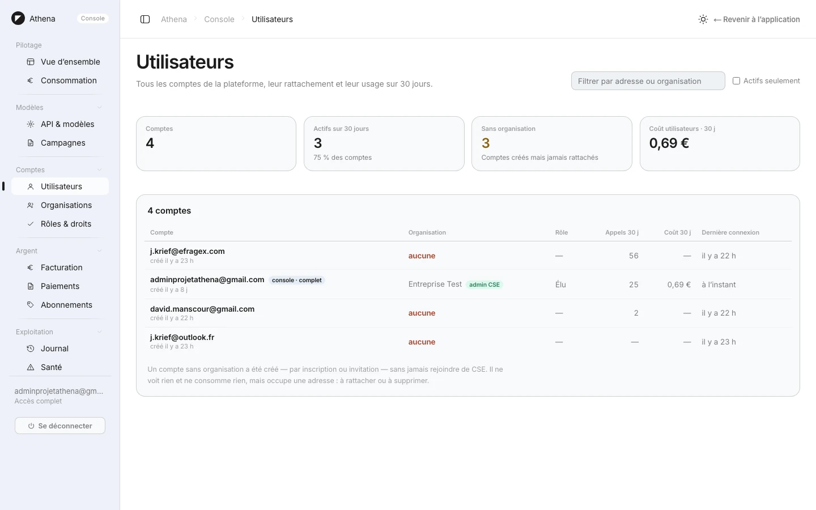The height and width of the screenshot is (510, 816).
Task: Click the console · complet badge
Action: [x=296, y=280]
